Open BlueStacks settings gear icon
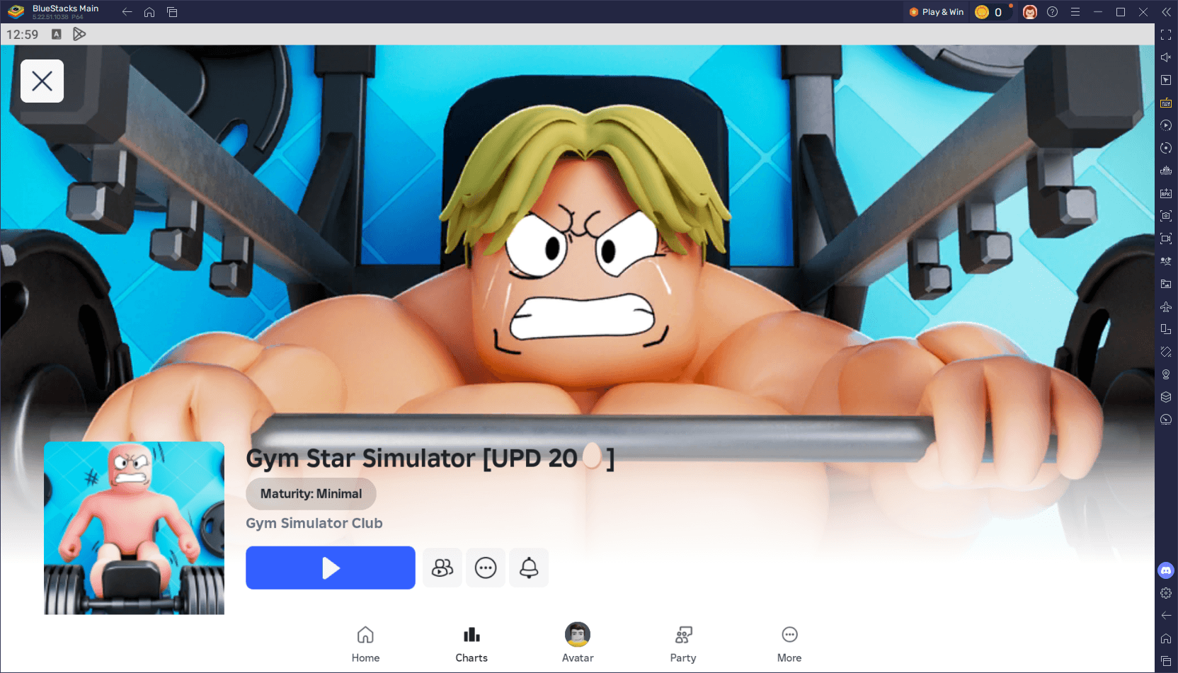The width and height of the screenshot is (1178, 673). tap(1166, 593)
